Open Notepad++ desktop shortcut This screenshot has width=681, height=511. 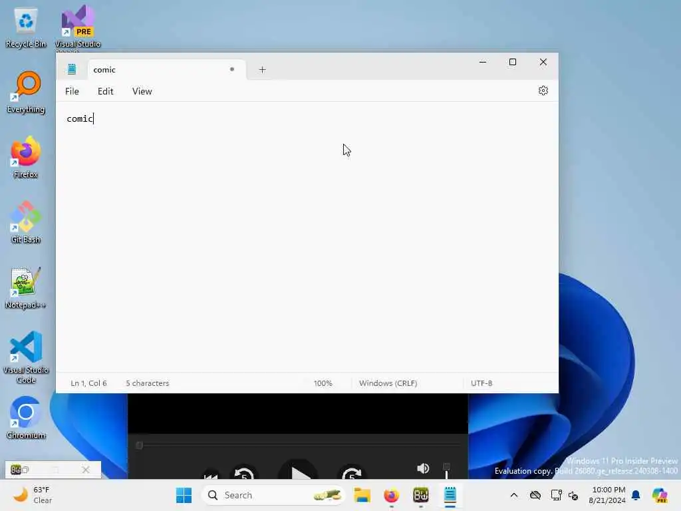tap(26, 287)
